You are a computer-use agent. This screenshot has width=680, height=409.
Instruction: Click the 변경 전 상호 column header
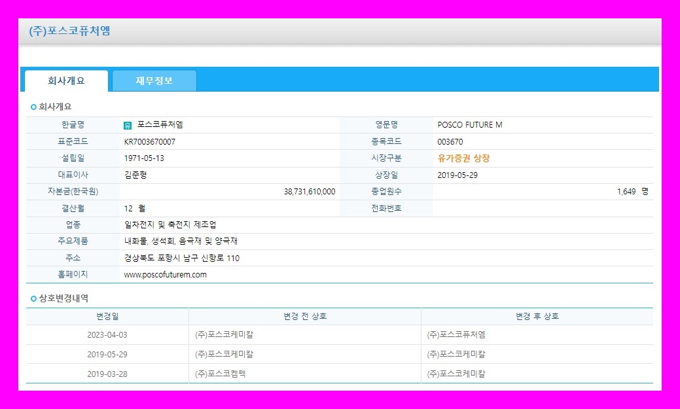click(x=305, y=316)
